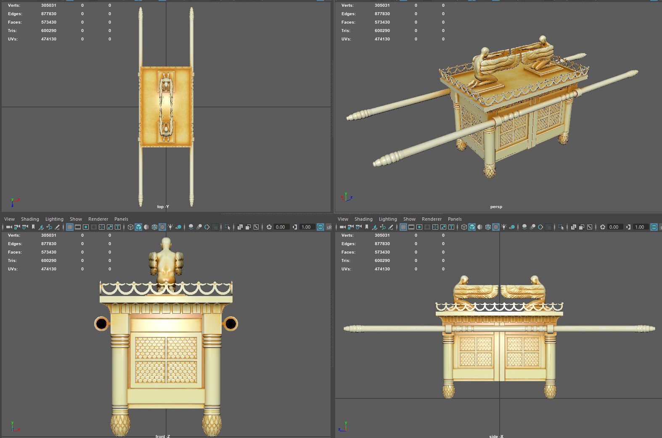Open camera attributes in front panel toolbar

[x=25, y=227]
